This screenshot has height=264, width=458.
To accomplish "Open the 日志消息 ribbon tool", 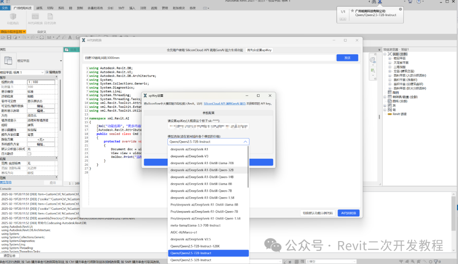I will [x=50, y=19].
